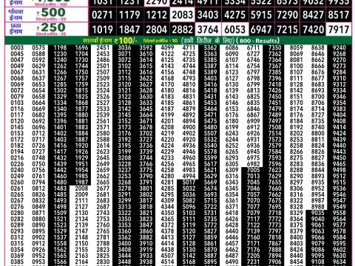Click number 7350 in results list
355x266 pixels.
click(x=274, y=47)
